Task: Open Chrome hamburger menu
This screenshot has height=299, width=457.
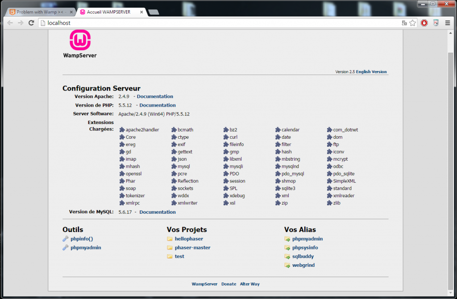Action: tap(448, 23)
